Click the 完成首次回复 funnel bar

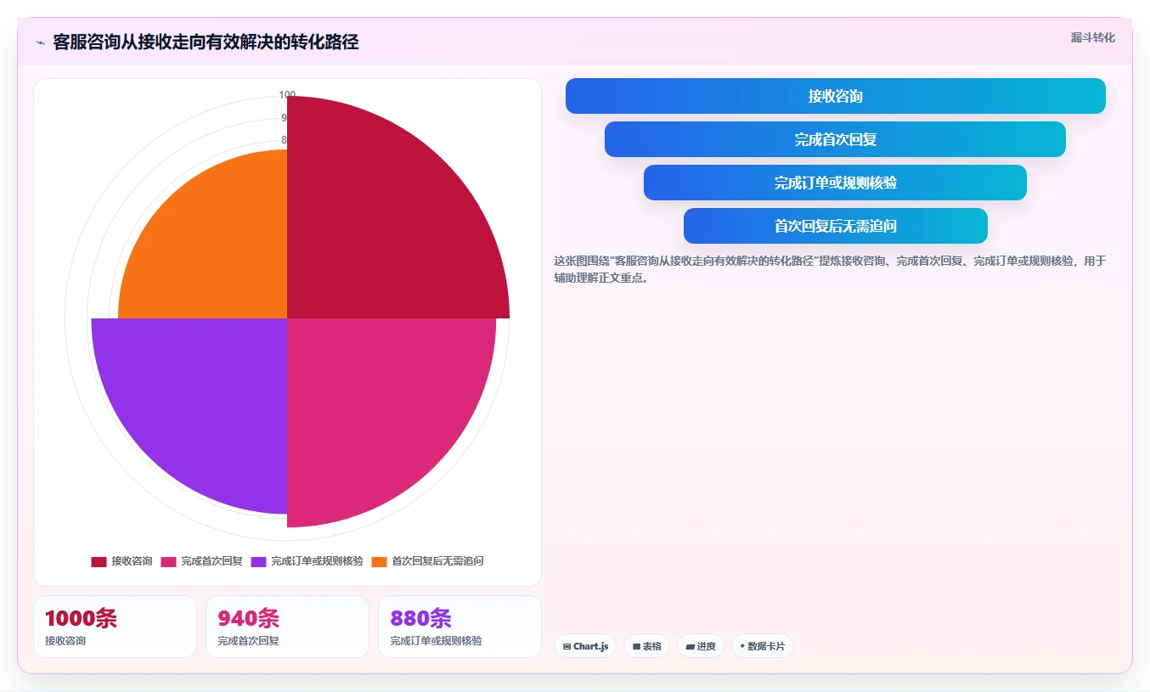pyautogui.click(x=835, y=139)
